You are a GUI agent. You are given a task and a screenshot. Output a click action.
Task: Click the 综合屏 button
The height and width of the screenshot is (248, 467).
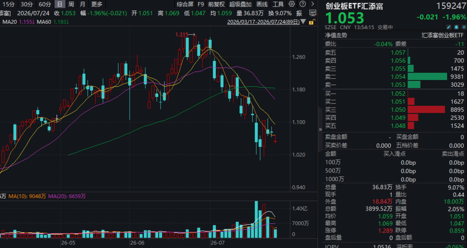pyautogui.click(x=185, y=4)
